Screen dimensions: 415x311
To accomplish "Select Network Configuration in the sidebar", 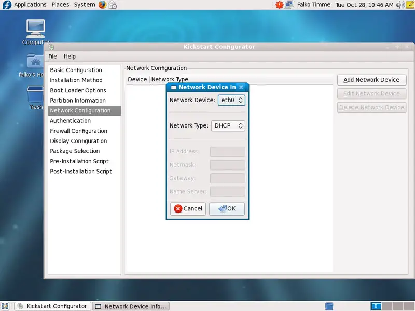I will [x=85, y=110].
